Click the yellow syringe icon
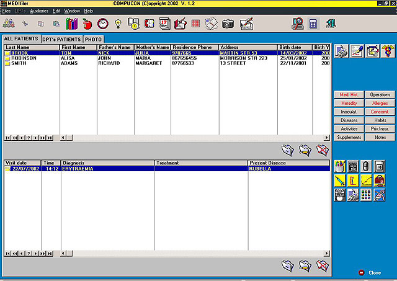The width and height of the screenshot is (397, 281). point(340,181)
